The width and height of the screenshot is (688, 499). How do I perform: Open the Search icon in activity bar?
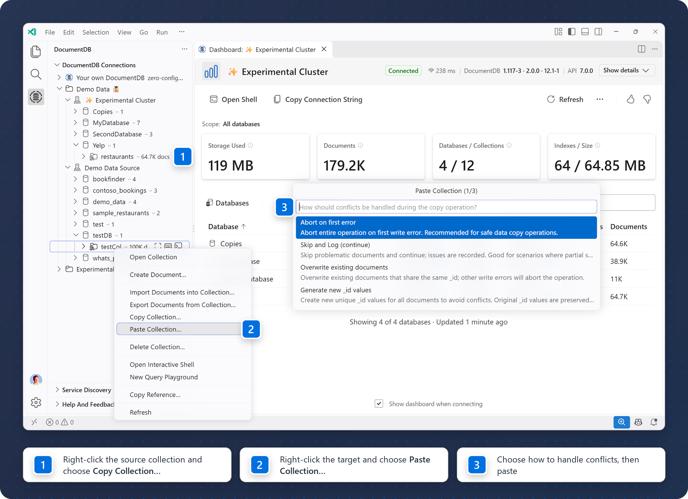[x=36, y=74]
